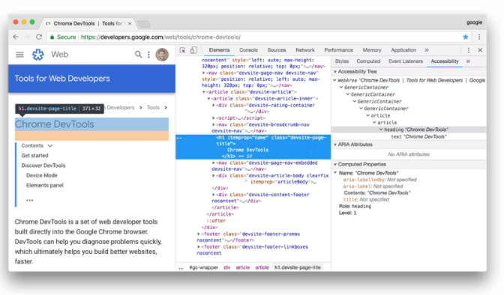This screenshot has width=504, height=295.
Task: Open the Application panel tab
Action: point(403,50)
